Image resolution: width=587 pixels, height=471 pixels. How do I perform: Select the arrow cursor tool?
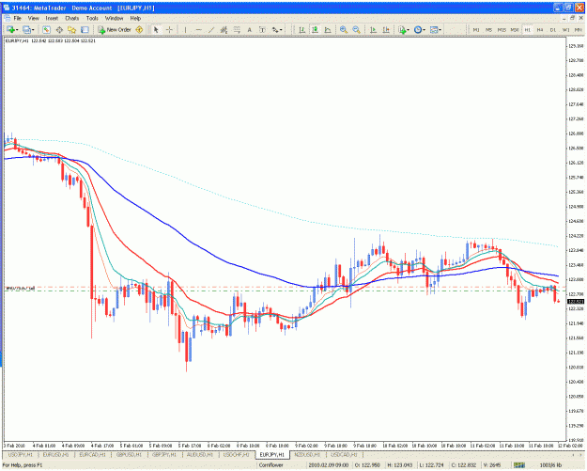156,29
